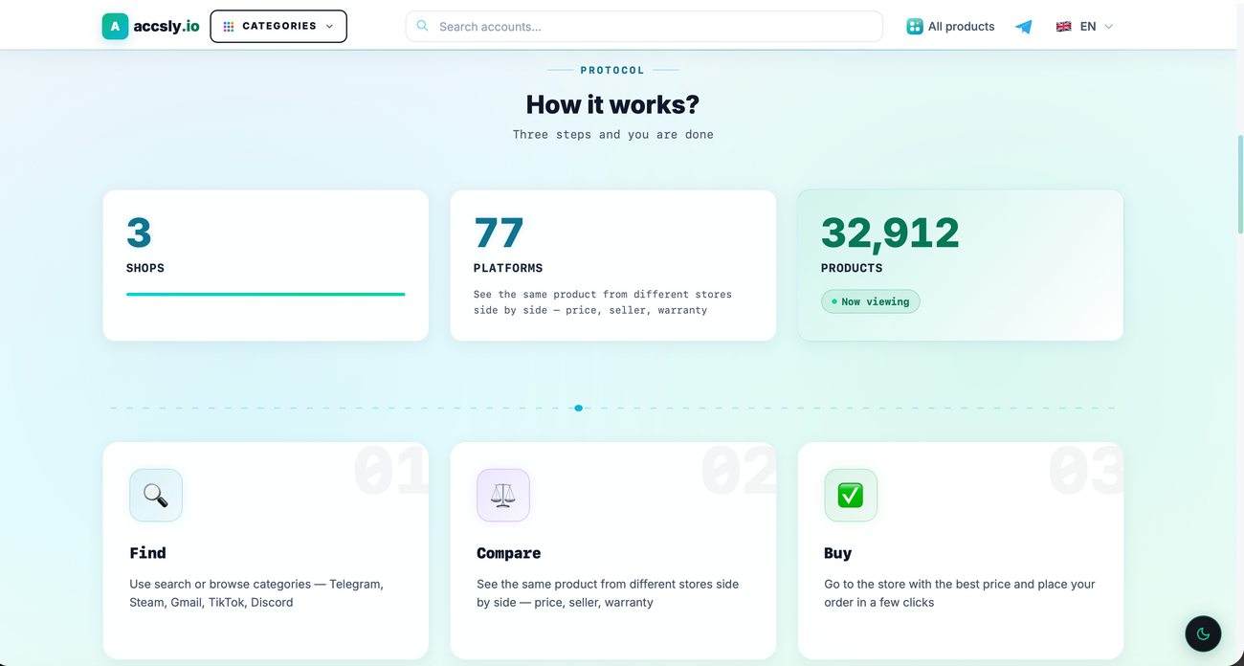The image size is (1244, 666).
Task: Click the accsly.io green logo icon
Action: tap(115, 27)
